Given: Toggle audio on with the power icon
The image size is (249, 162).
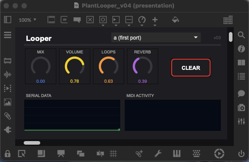Looking at the screenshot, I should point(241,154).
